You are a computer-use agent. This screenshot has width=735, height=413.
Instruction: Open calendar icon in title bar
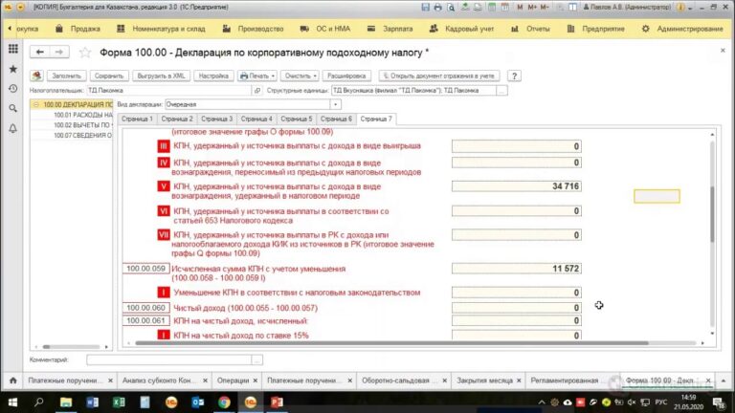tap(505, 7)
